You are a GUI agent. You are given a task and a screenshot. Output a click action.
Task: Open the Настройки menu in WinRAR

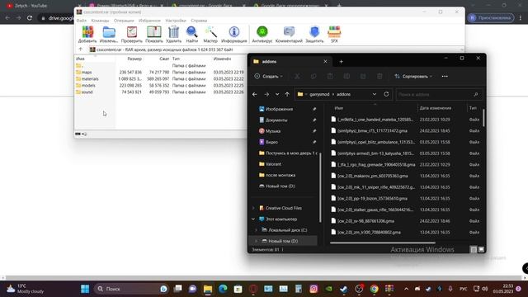point(176,21)
